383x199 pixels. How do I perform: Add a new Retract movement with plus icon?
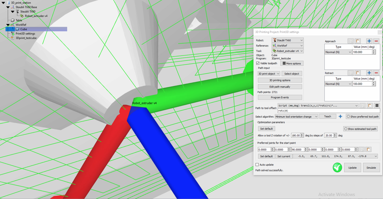point(369,73)
